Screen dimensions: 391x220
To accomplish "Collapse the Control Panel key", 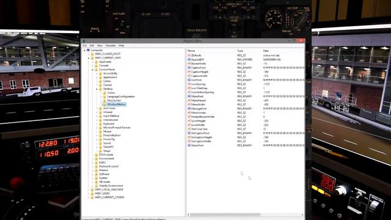I will 92,70.
